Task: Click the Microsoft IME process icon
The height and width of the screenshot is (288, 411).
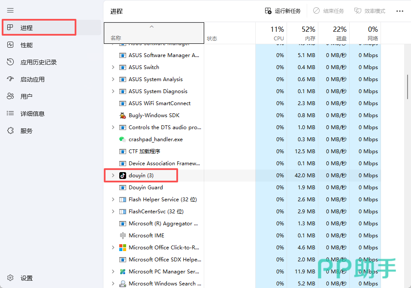Action: coord(123,236)
